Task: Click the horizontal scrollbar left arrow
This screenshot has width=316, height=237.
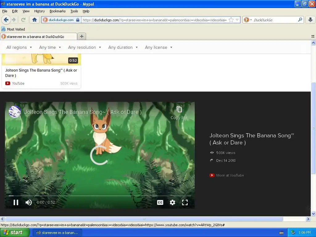Action: pyautogui.click(x=2, y=219)
